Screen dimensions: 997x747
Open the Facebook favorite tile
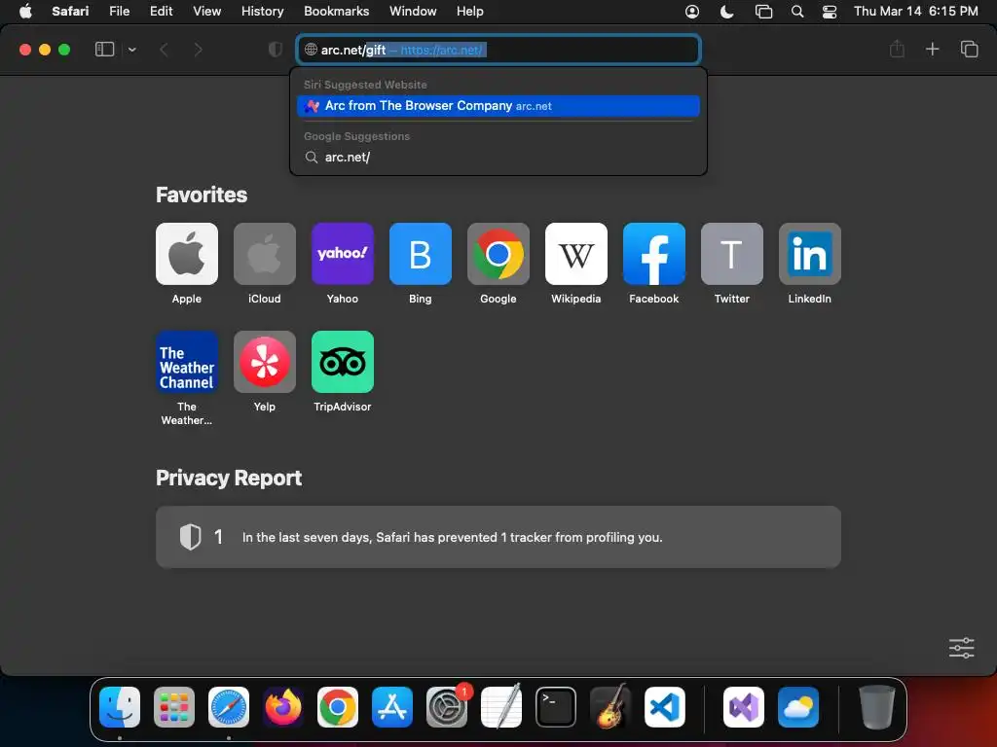point(654,254)
